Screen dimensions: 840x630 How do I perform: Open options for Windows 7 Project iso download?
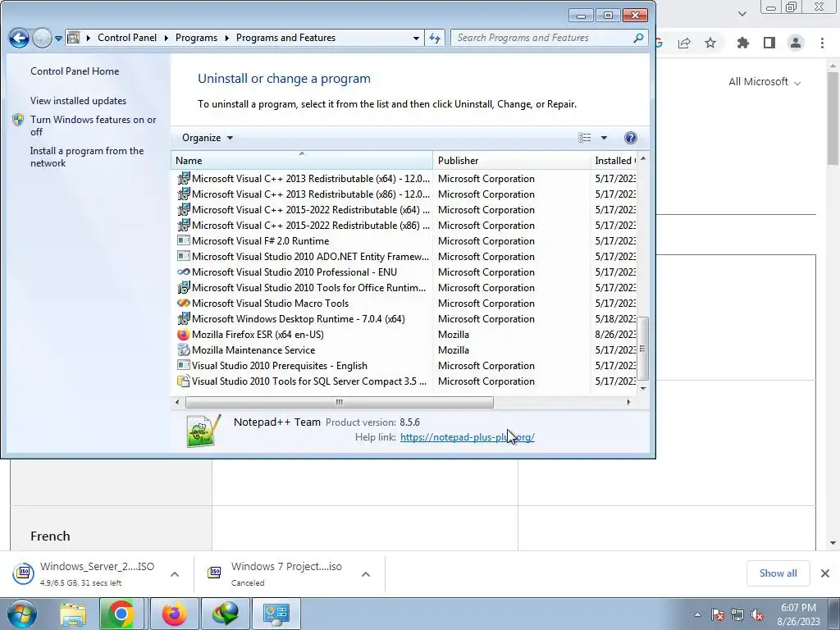pyautogui.click(x=365, y=574)
